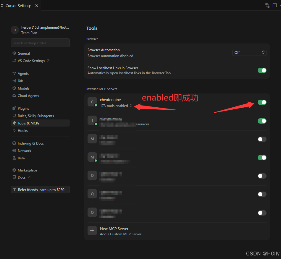This screenshot has height=259, width=281.
Task: Disable the cheatengine MCP server toggle
Action: tap(262, 102)
